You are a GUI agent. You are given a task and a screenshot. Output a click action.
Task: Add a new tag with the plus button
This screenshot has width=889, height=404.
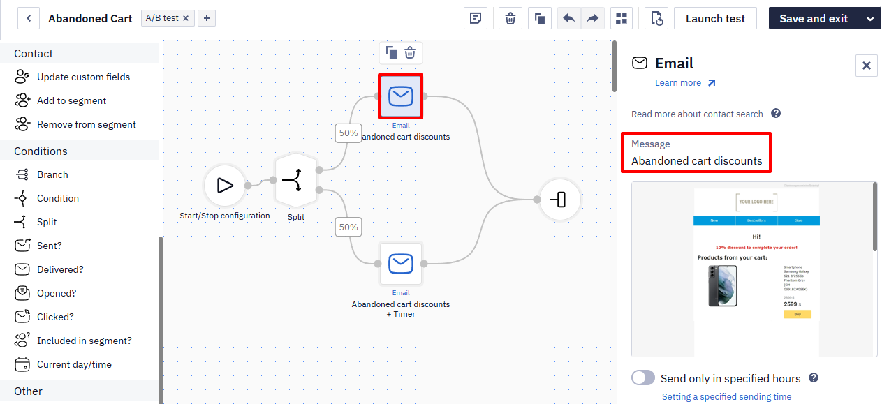pyautogui.click(x=207, y=18)
